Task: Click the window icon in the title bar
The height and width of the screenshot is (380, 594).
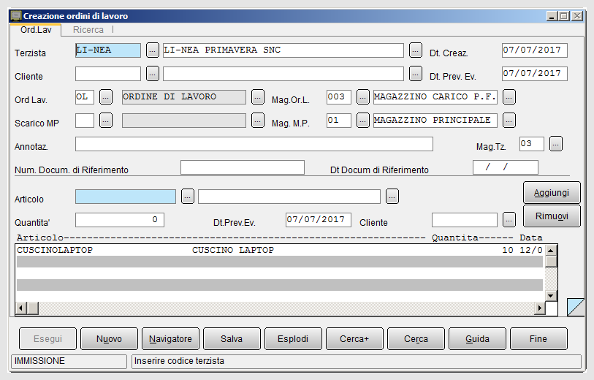Action: 16,16
